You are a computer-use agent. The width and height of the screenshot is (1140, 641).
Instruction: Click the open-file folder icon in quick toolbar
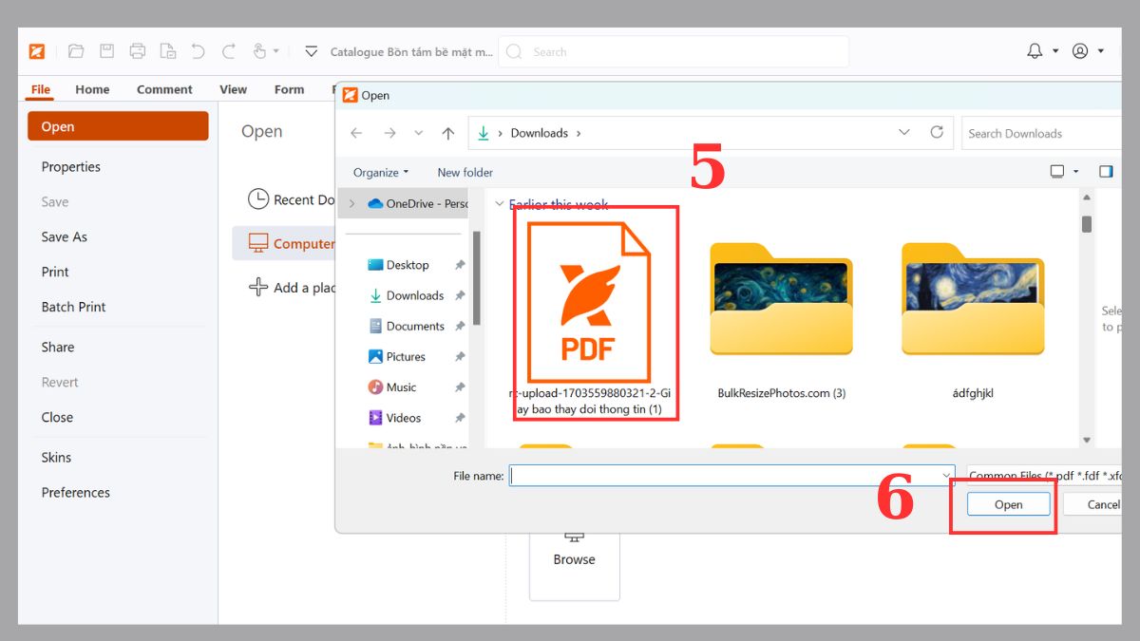point(77,51)
